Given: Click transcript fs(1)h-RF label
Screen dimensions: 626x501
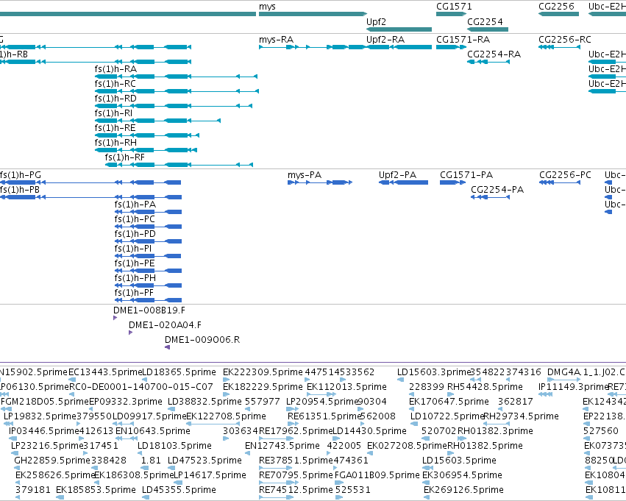Looking at the screenshot, I should click(x=125, y=157).
